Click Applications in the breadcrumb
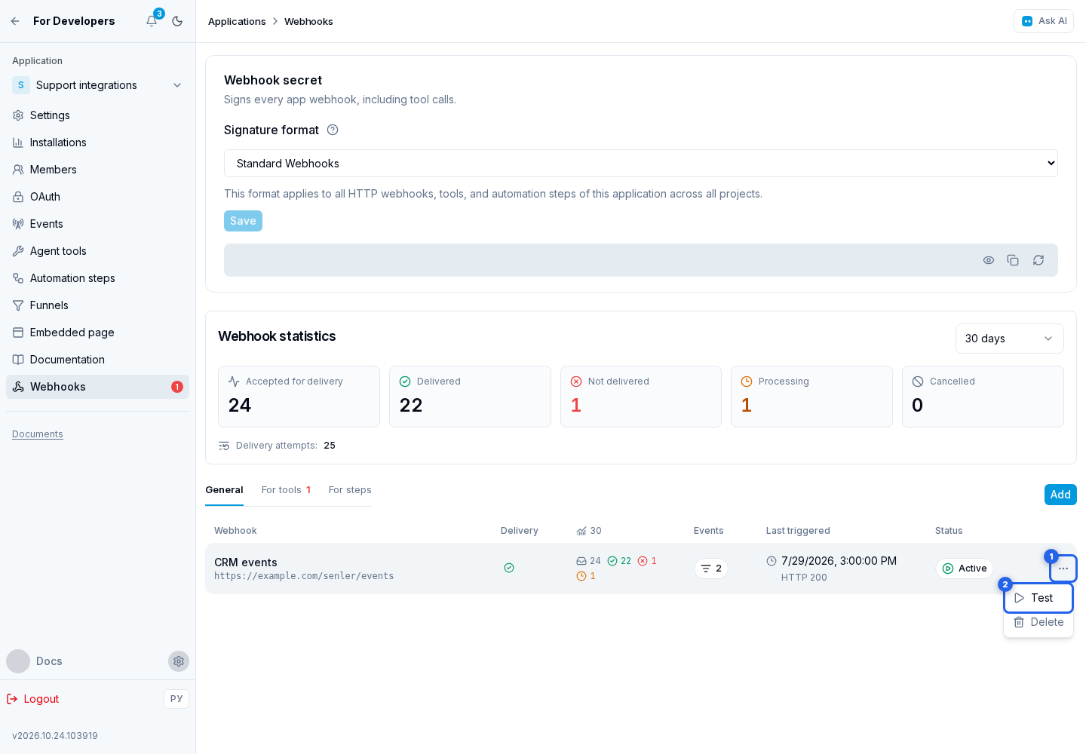This screenshot has width=1086, height=754. [x=237, y=21]
